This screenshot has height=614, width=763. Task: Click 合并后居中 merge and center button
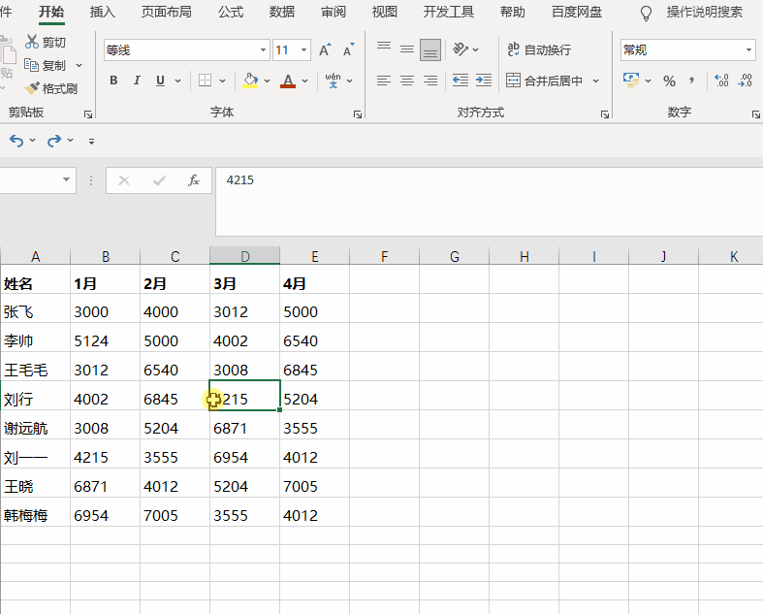click(x=544, y=81)
